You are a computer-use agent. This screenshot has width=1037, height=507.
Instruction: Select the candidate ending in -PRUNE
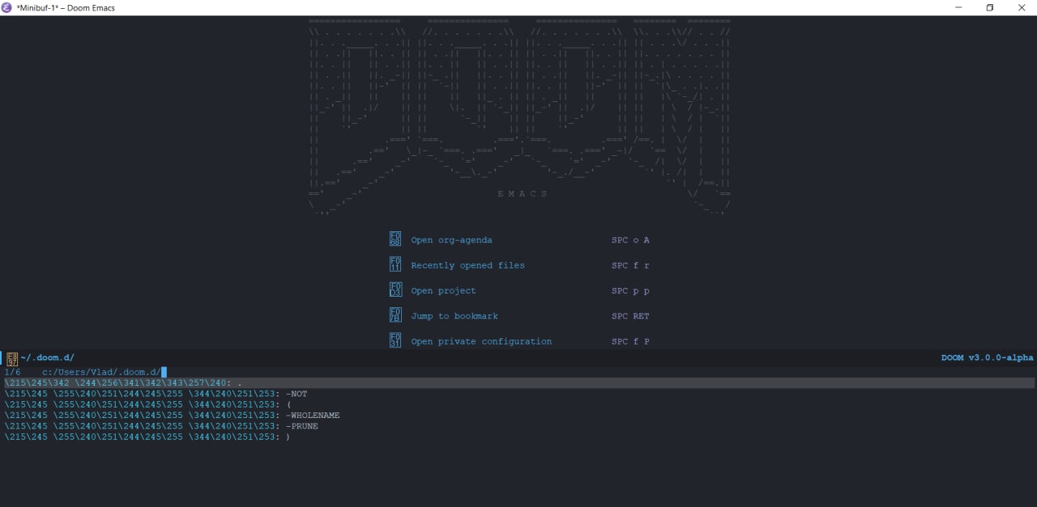[161, 426]
